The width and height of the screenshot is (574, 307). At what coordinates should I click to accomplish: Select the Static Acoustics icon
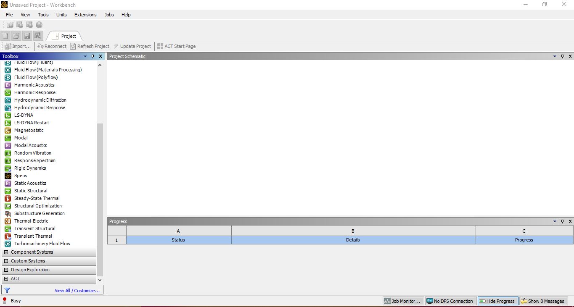(8, 183)
